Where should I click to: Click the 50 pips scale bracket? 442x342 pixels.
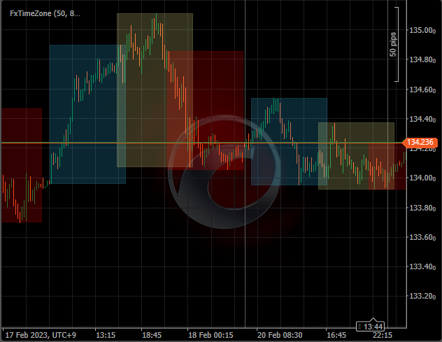(396, 44)
